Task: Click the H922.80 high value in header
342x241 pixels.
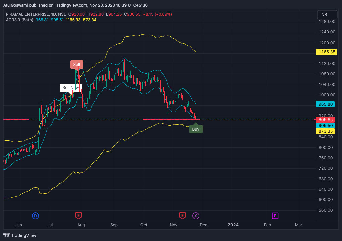Action: [x=95, y=14]
